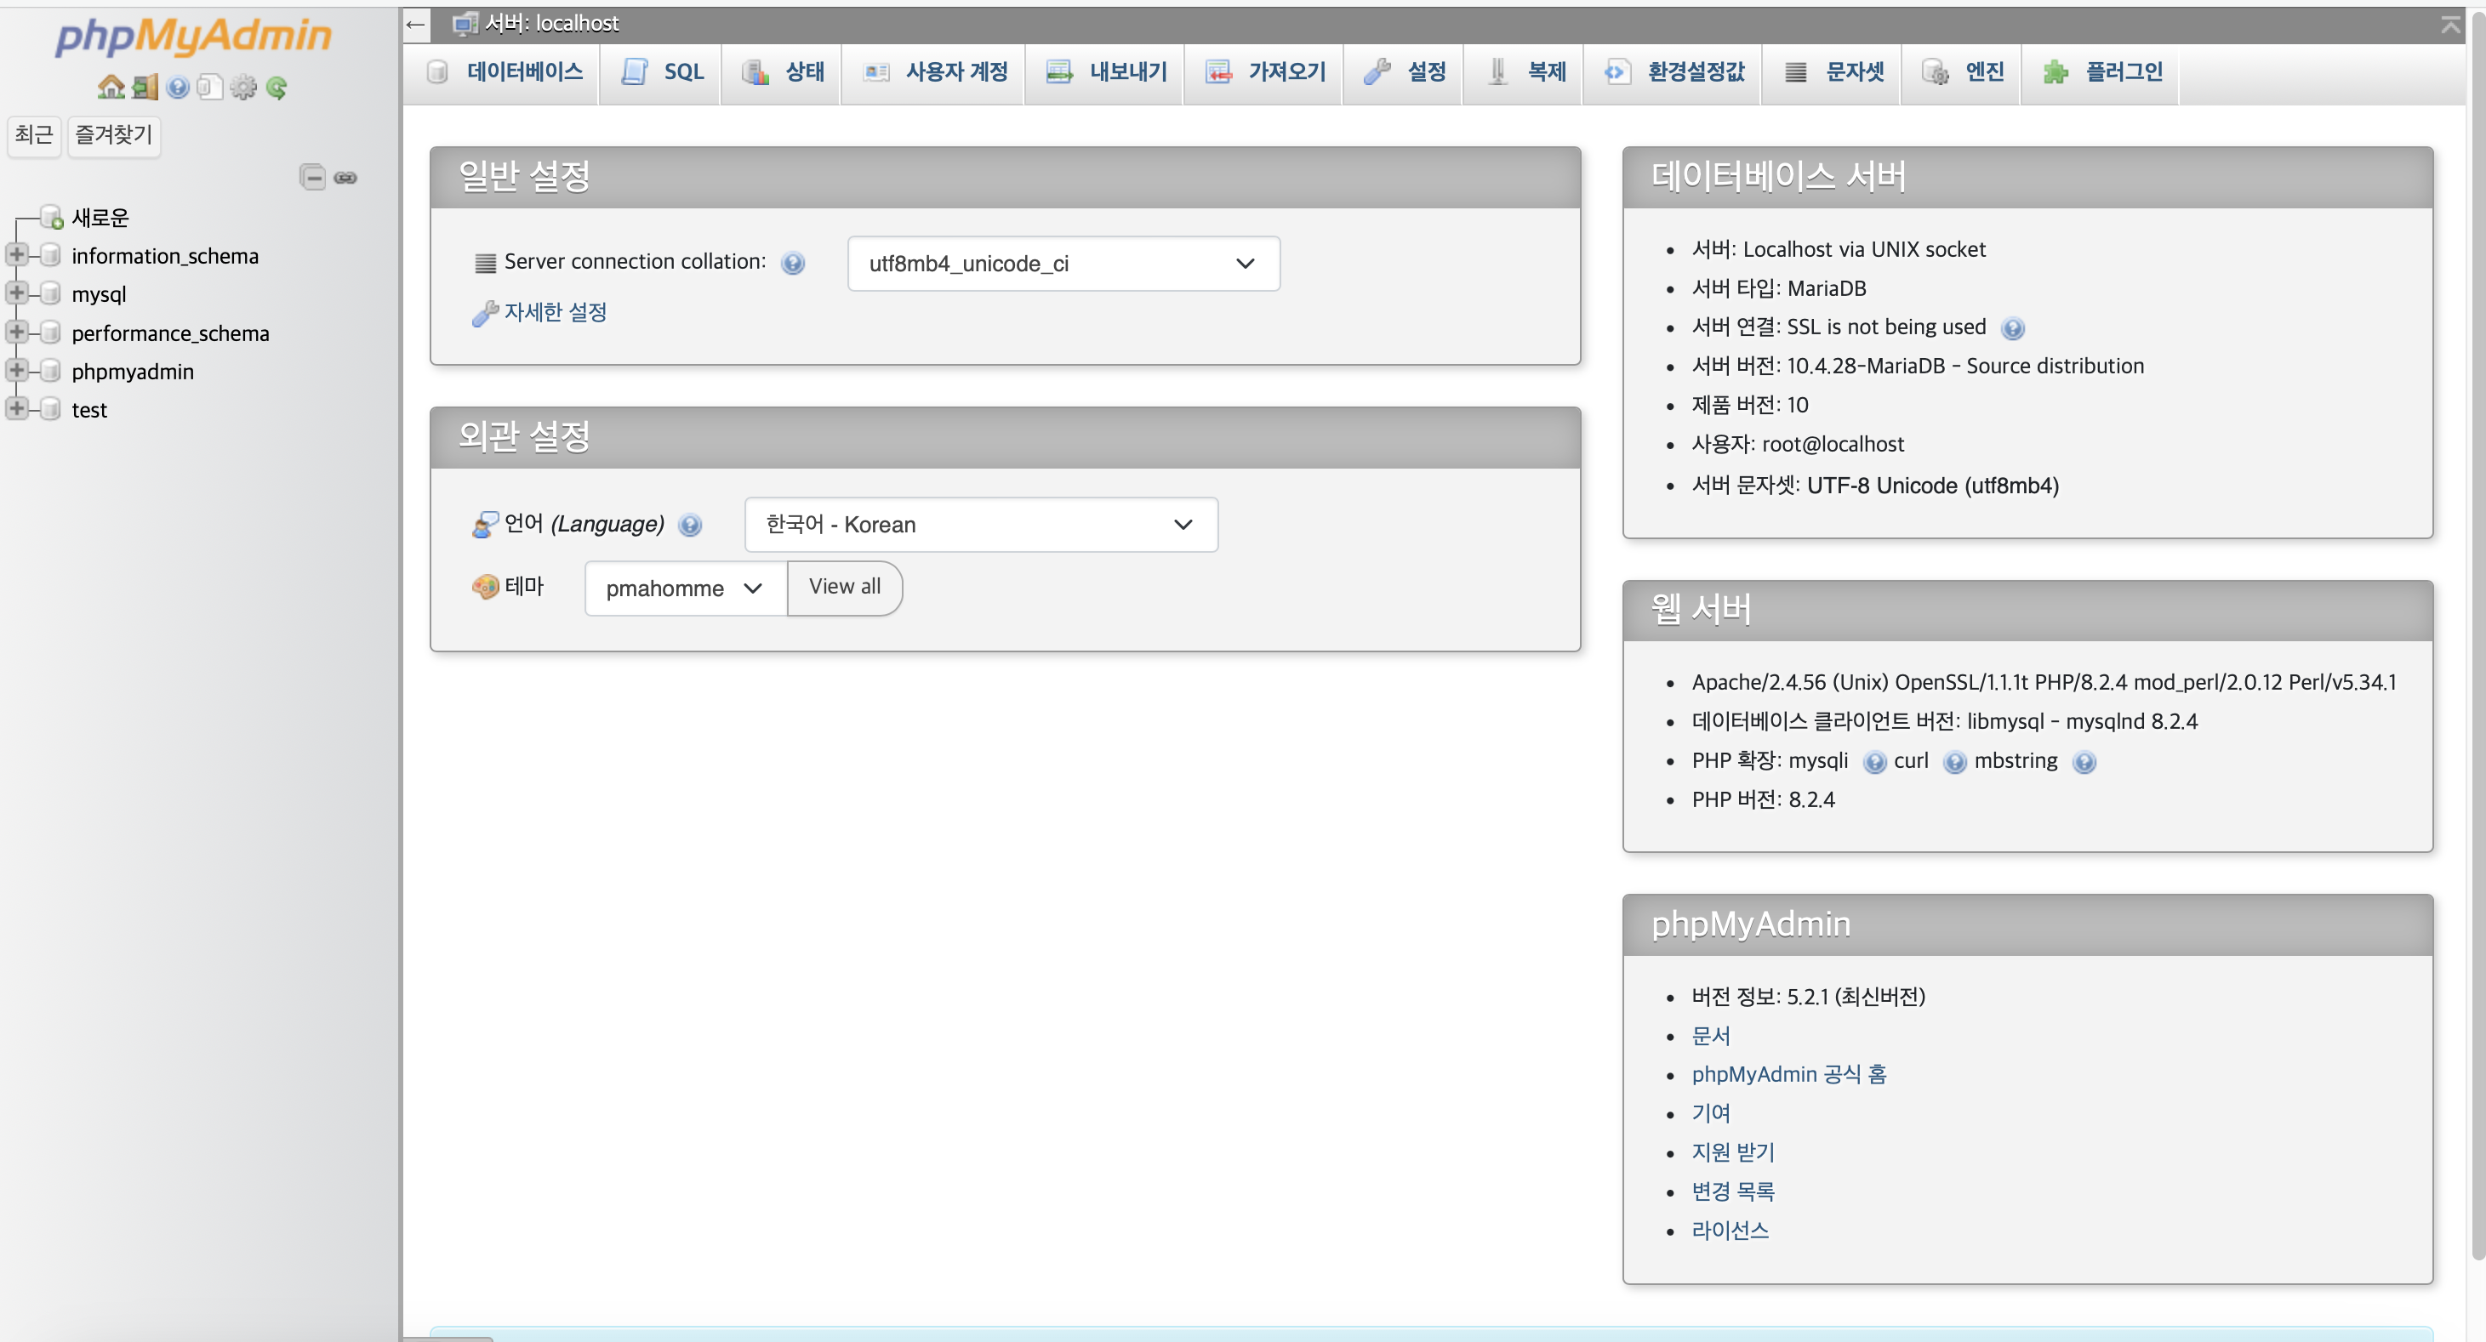Viewport: 2486px width, 1342px height.
Task: Click help icon beside collation label
Action: pos(792,264)
